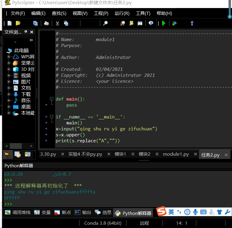Collapse the if __name__ code fold
The width and height of the screenshot is (232, 228).
pos(52,116)
